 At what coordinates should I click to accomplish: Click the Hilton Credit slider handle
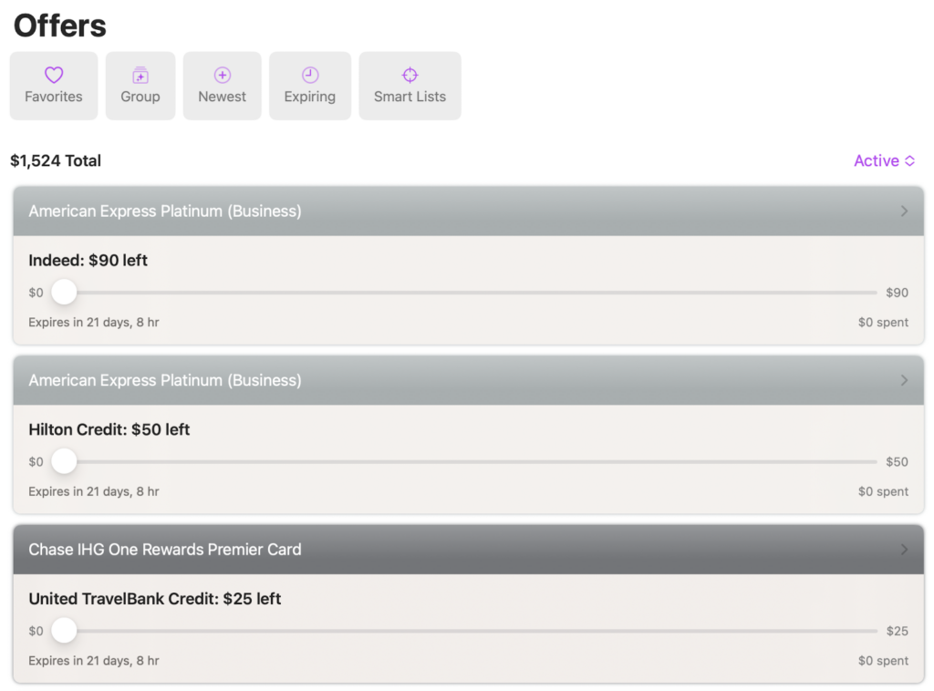point(64,461)
